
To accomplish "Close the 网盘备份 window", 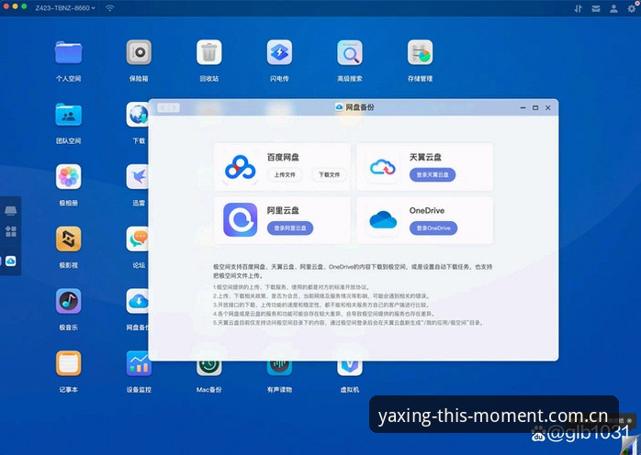I will pyautogui.click(x=548, y=108).
